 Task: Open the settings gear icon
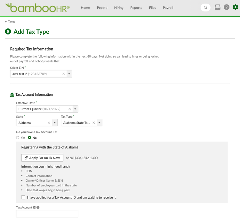[235, 7]
